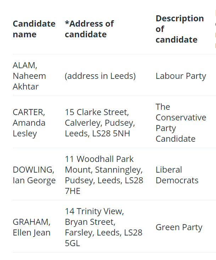Click the 14 Trinity View address cell
216x260 pixels.
coord(104,227)
